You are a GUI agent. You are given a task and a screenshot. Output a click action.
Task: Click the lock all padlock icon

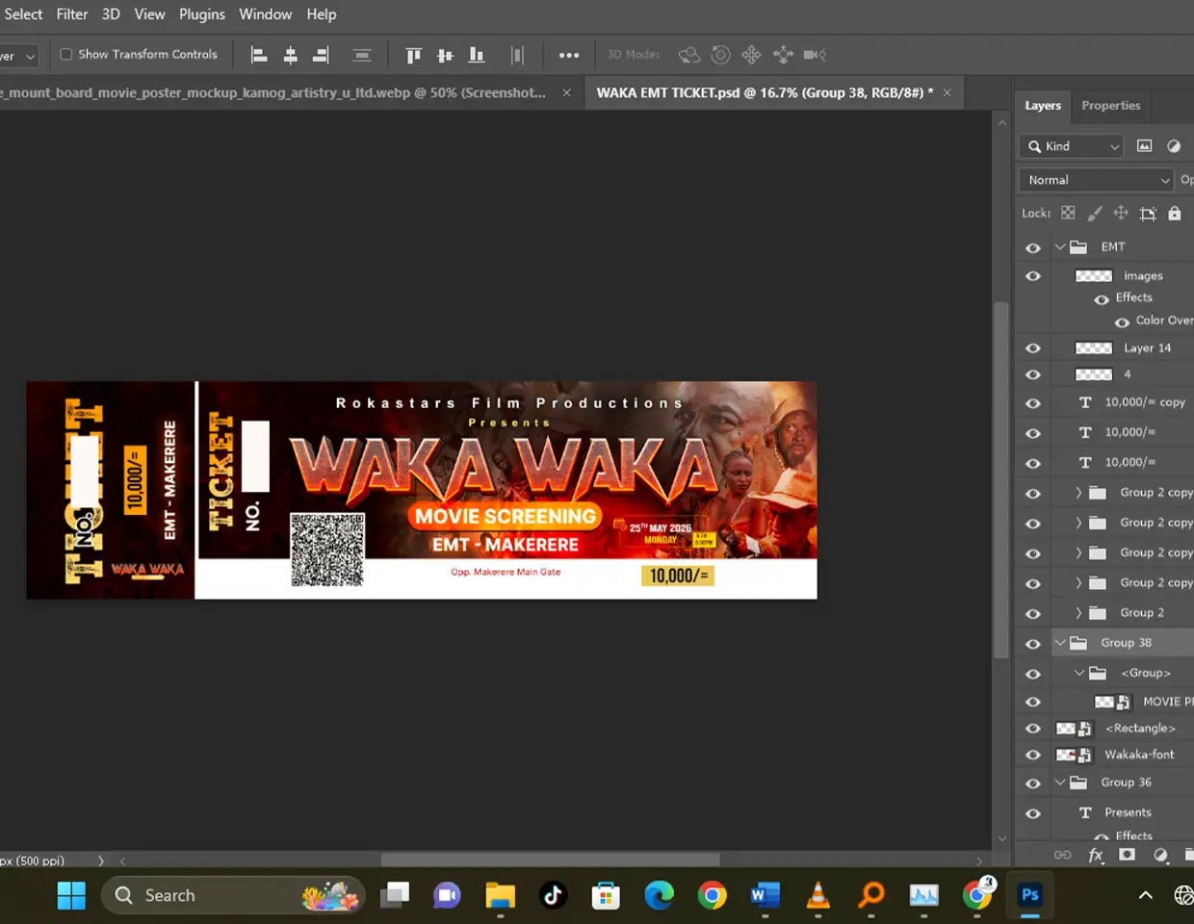pos(1175,213)
